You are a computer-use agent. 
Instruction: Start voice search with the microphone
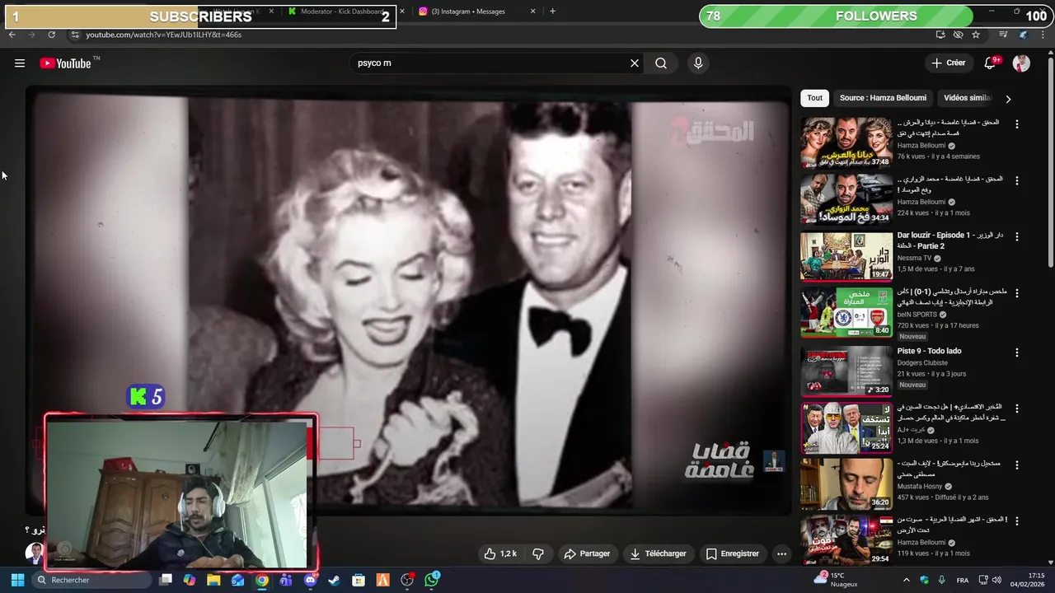tap(698, 63)
